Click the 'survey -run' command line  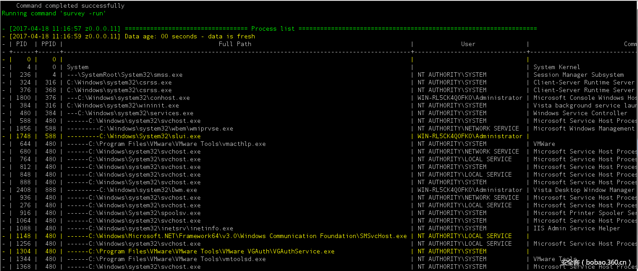(54, 13)
